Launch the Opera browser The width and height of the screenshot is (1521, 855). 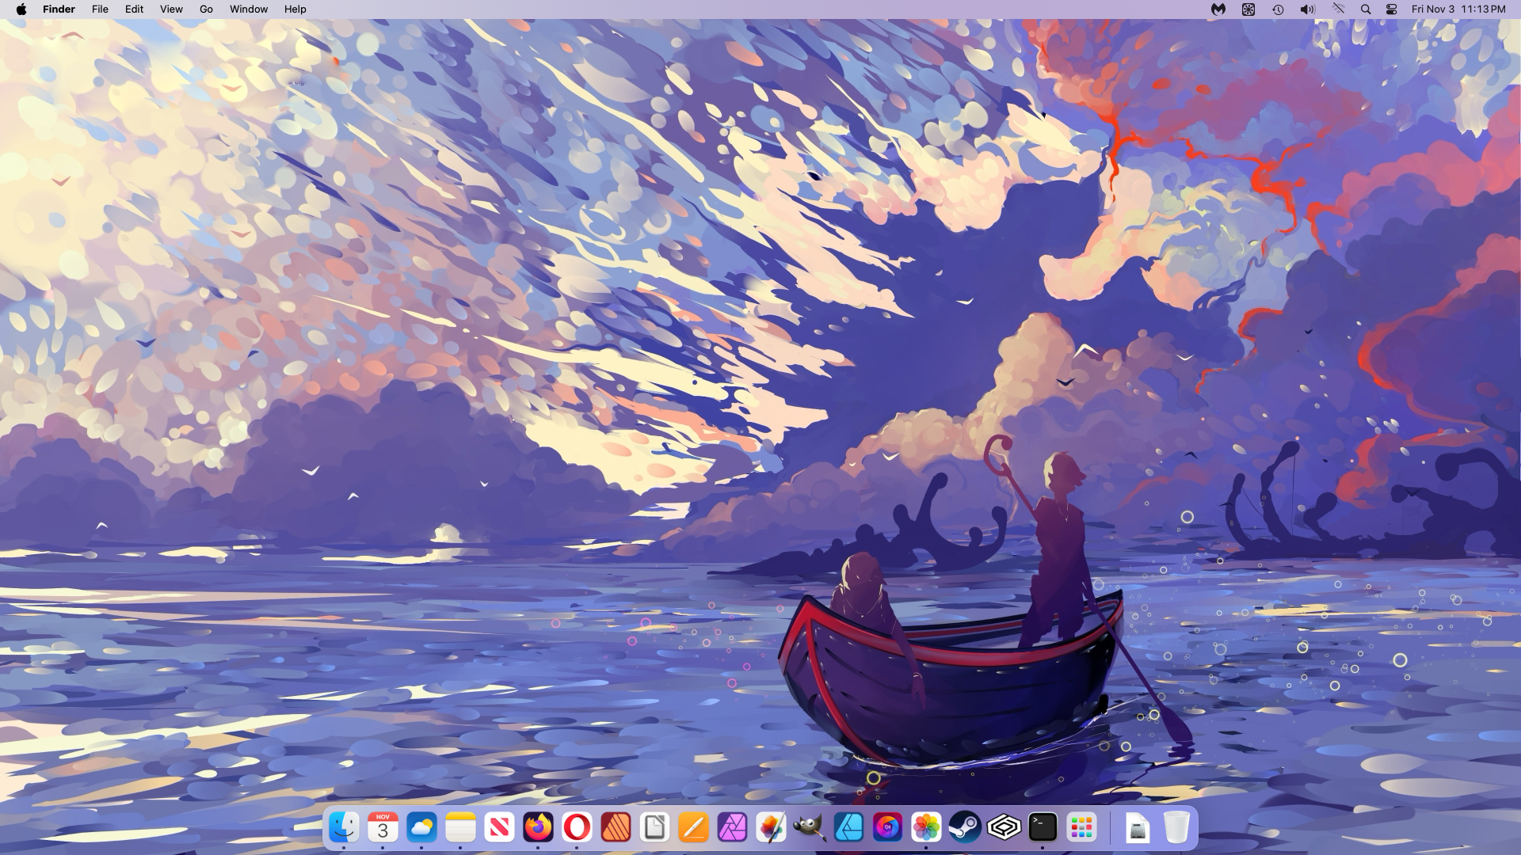pos(577,828)
